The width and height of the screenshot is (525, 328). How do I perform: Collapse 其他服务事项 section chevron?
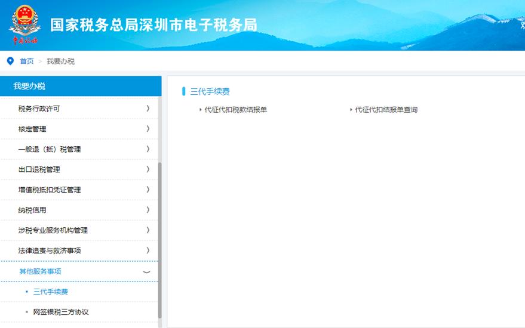click(x=147, y=272)
